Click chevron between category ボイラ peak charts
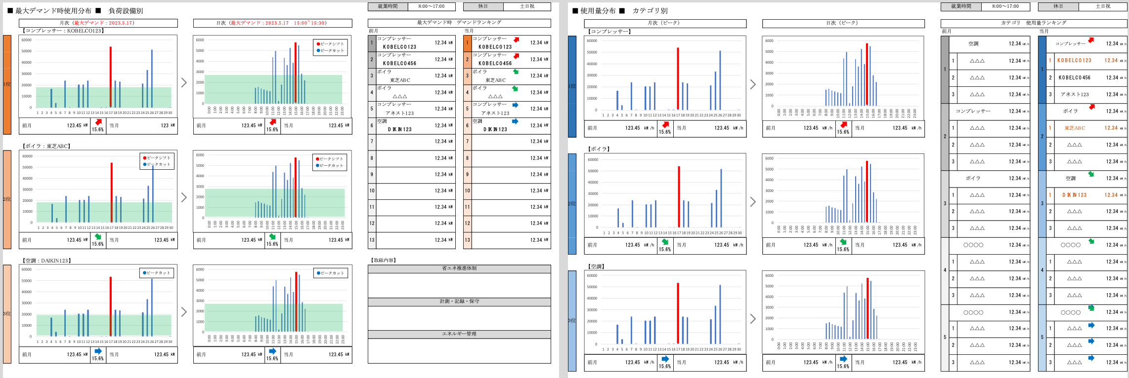Screen dimensions: 1129x378 (x=753, y=202)
